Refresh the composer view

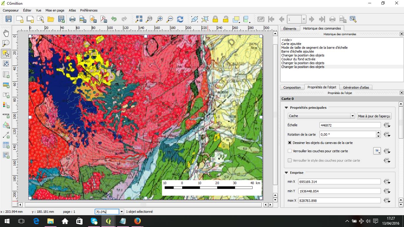click(180, 19)
